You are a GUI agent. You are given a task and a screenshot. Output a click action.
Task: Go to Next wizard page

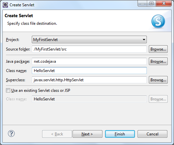click(87, 134)
